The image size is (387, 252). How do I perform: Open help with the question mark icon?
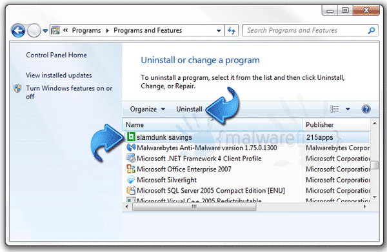point(366,109)
